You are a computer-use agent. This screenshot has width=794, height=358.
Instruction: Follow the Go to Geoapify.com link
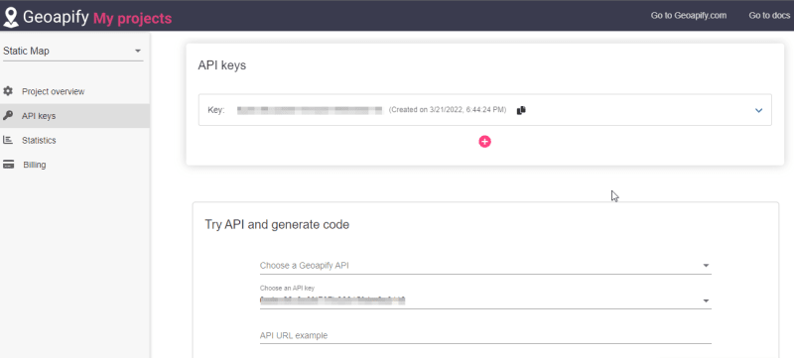click(x=689, y=16)
